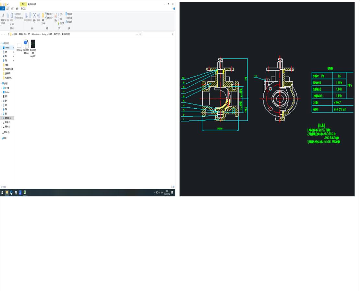Switch to the Picture Tools ribbon tab
This screenshot has width=360, height=291.
[x=23, y=8]
